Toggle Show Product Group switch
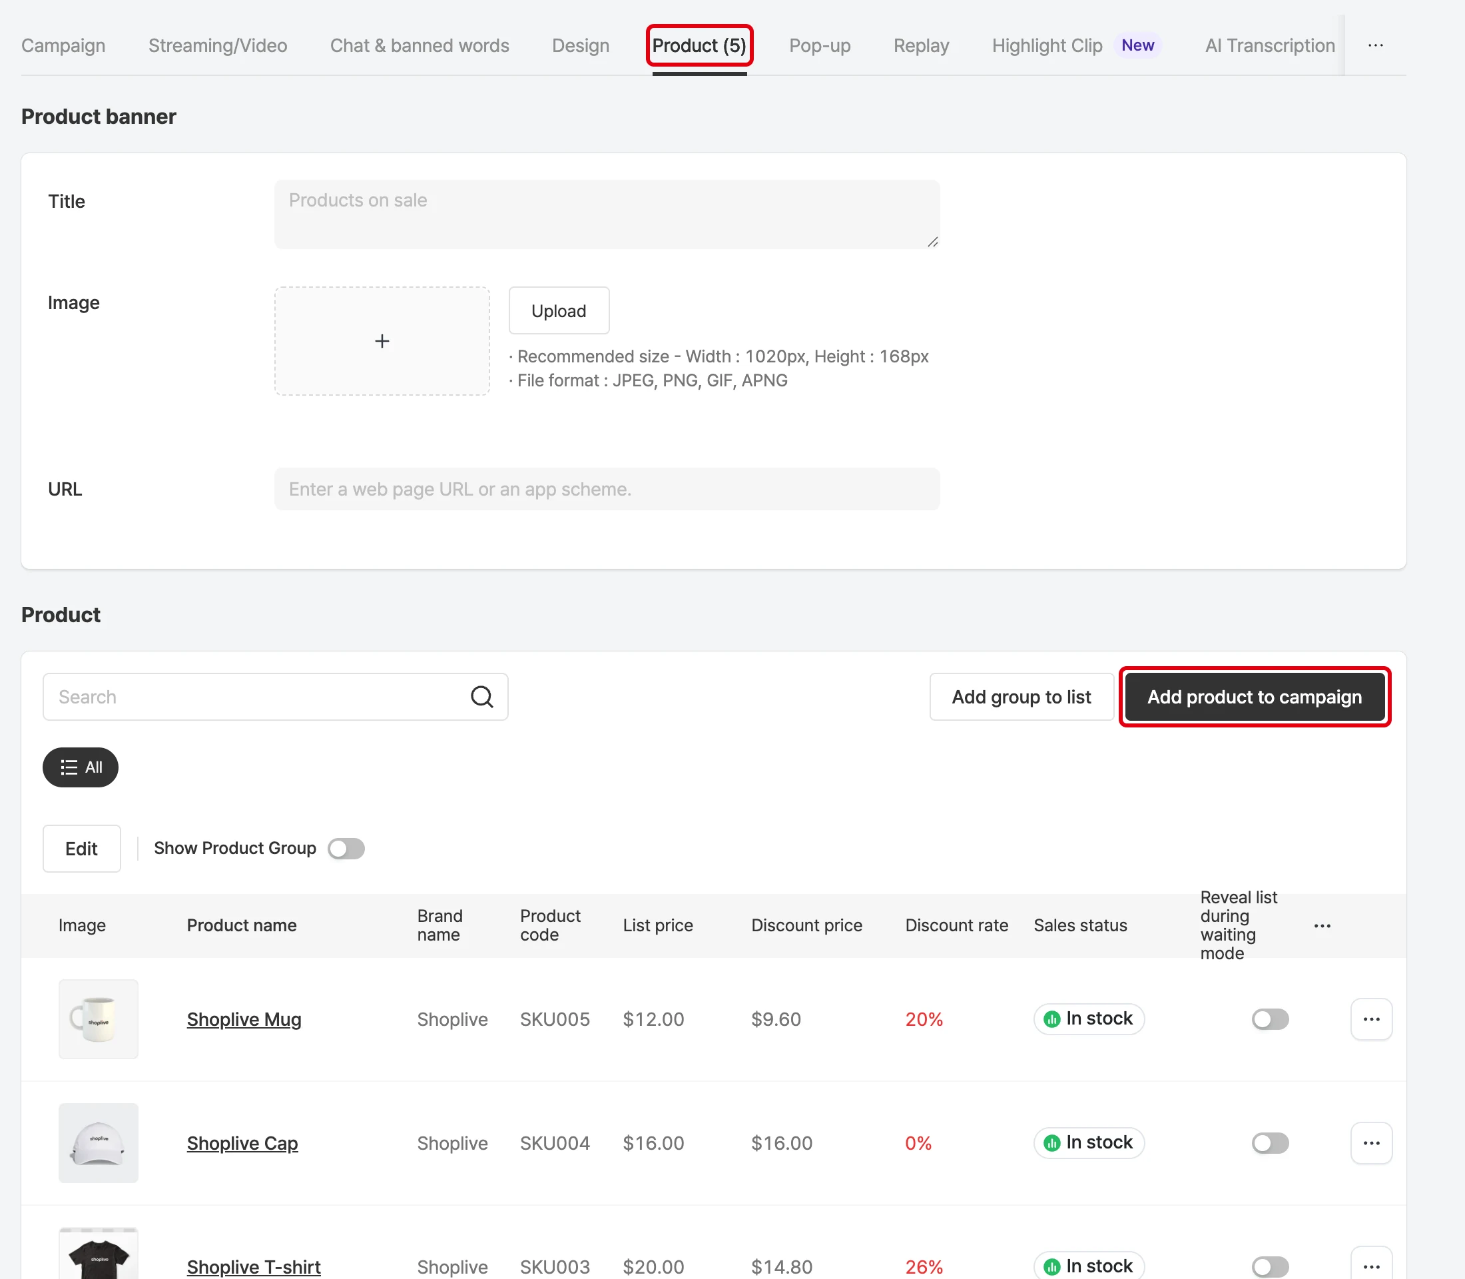The width and height of the screenshot is (1465, 1279). point(346,849)
